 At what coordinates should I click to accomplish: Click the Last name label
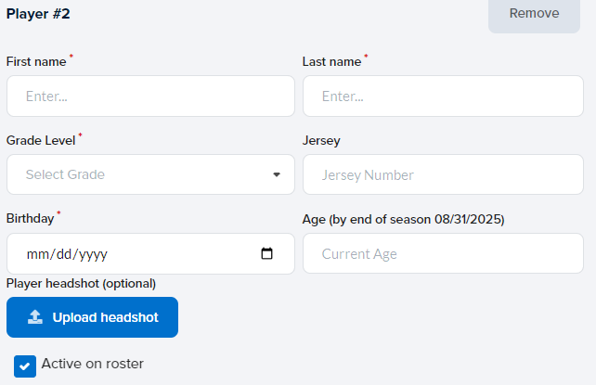point(331,61)
